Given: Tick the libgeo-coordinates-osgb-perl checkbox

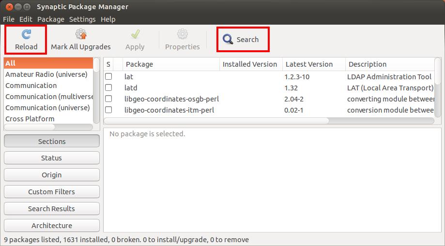Looking at the screenshot, I should tap(108, 99).
